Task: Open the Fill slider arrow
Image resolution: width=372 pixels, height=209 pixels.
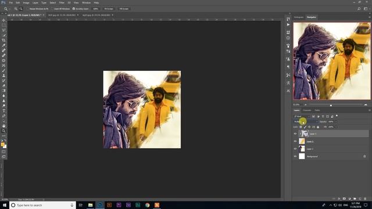Action: point(336,127)
